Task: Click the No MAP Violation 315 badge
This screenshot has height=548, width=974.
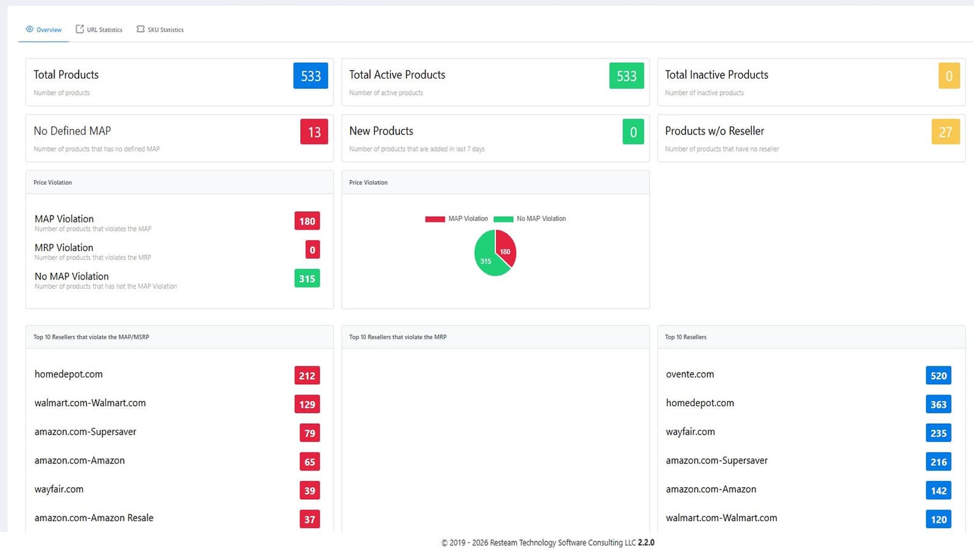Action: (x=307, y=278)
